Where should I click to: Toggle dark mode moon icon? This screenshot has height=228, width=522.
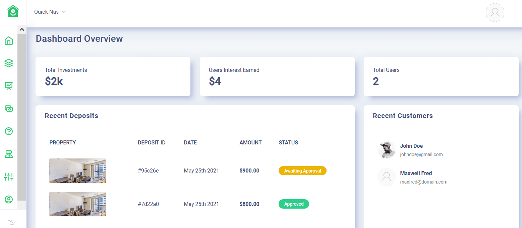click(11, 222)
